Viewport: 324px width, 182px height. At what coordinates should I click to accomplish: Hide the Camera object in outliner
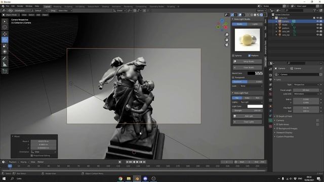click(317, 21)
